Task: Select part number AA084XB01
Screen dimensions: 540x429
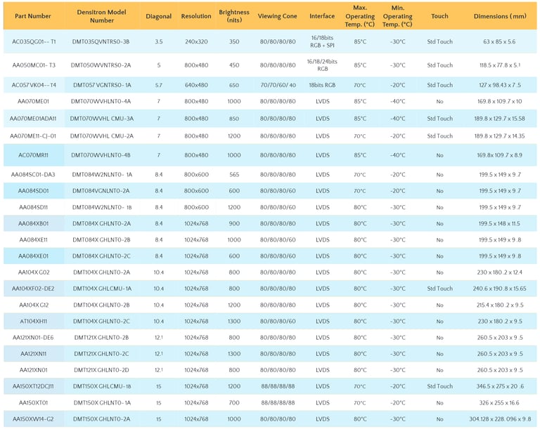Action: point(34,223)
